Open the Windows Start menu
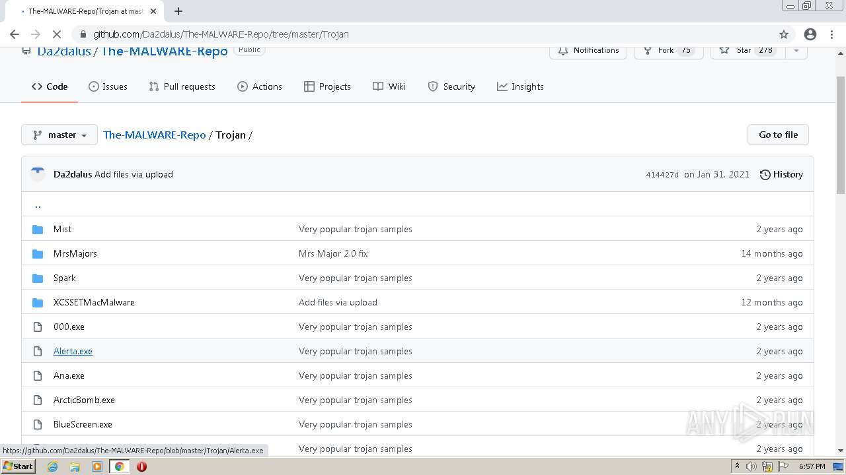This screenshot has width=846, height=475. pos(18,466)
